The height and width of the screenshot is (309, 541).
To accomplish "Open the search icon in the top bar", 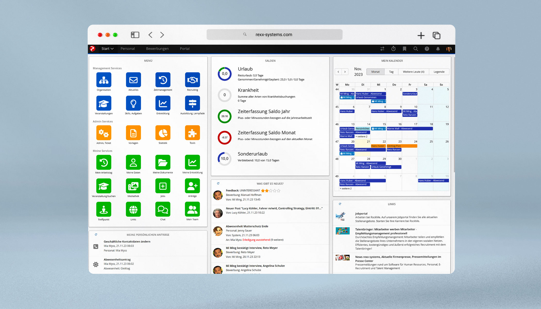I will coord(416,49).
